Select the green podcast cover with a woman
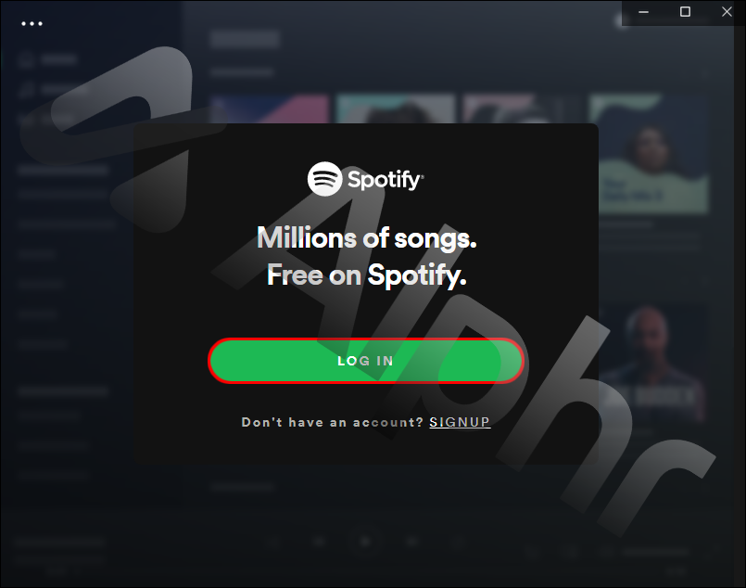Image resolution: width=746 pixels, height=588 pixels. (x=650, y=154)
